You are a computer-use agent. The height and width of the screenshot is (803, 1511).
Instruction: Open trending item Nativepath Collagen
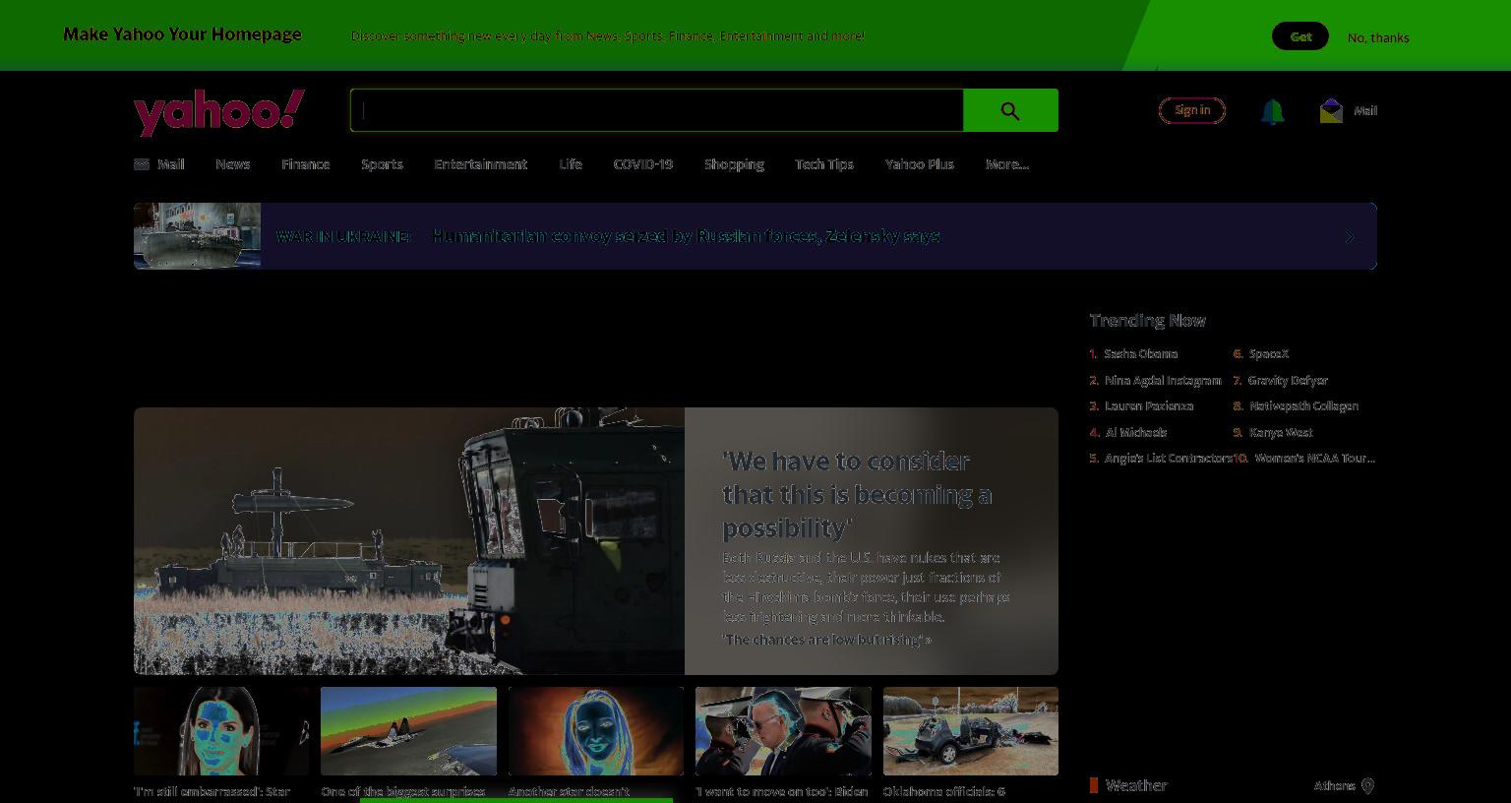[1304, 405]
